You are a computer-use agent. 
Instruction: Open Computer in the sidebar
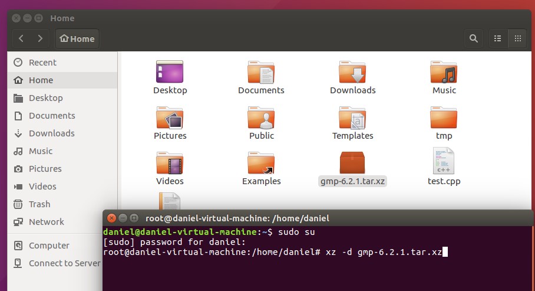point(49,246)
